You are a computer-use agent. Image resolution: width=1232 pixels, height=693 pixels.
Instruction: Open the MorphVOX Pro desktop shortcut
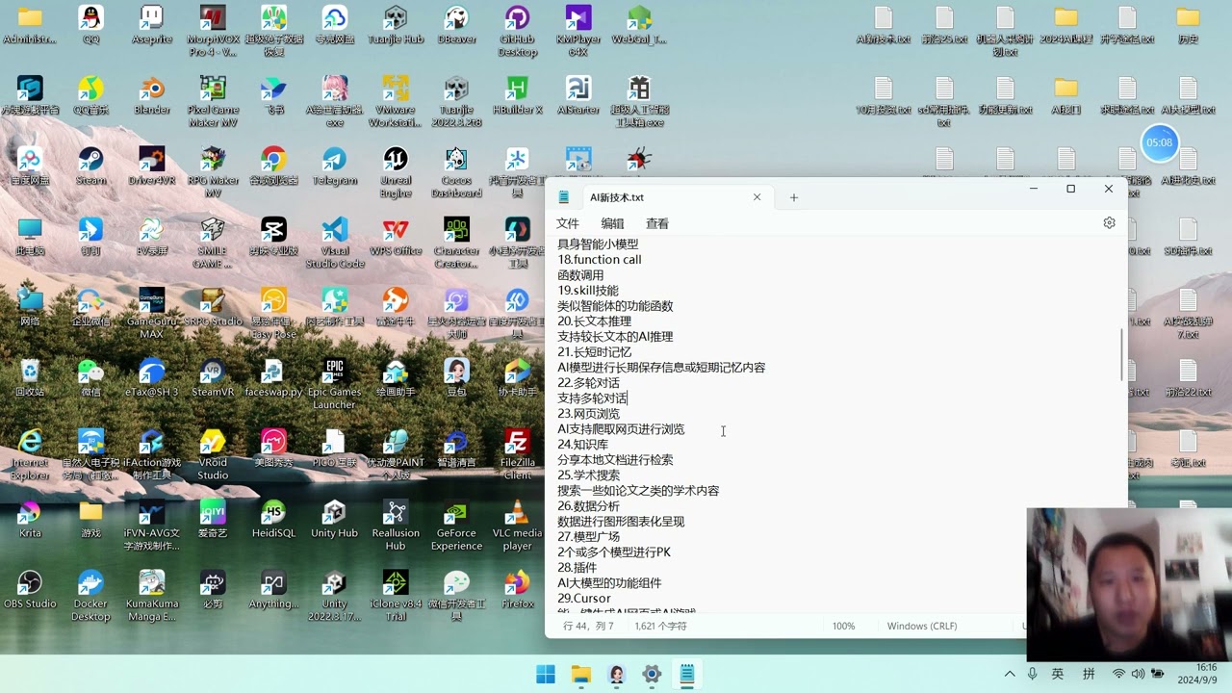pos(213,31)
